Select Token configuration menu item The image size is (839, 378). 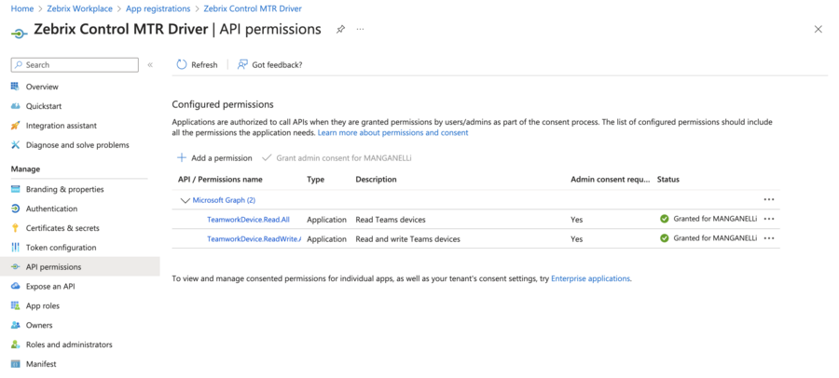(x=62, y=248)
